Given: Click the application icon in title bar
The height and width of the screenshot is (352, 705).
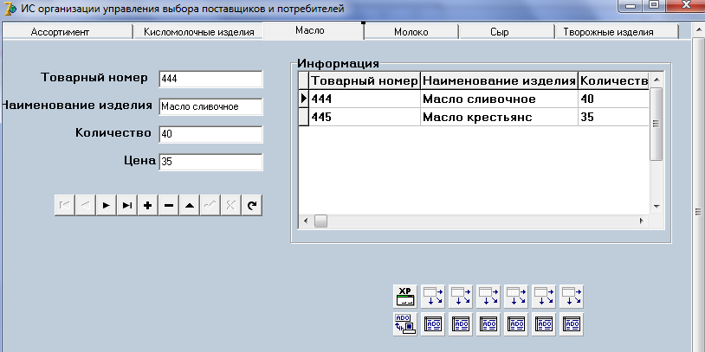Looking at the screenshot, I should point(10,9).
